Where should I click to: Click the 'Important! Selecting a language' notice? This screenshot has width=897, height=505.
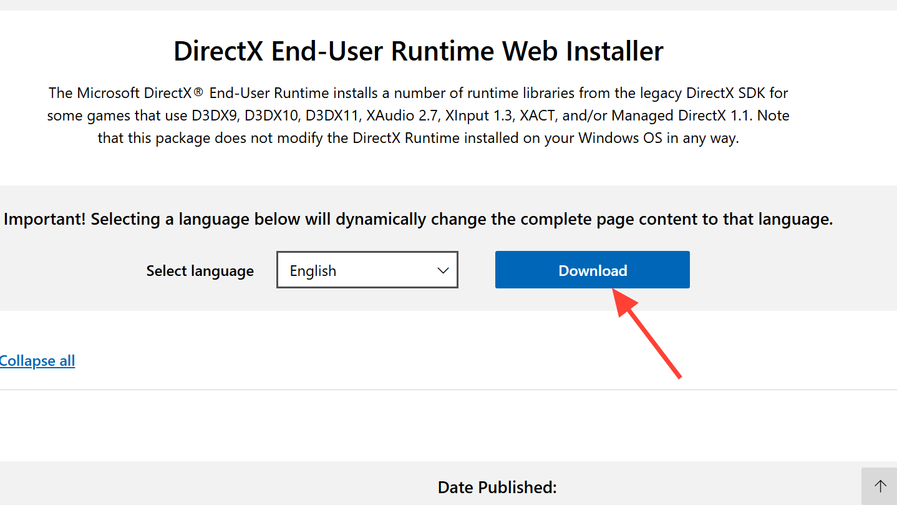tap(419, 219)
